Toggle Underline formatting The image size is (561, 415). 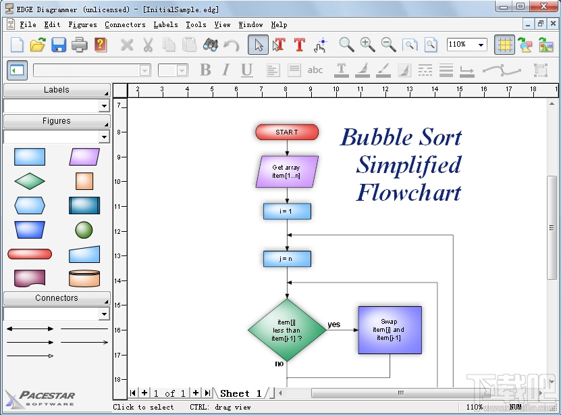(x=246, y=70)
